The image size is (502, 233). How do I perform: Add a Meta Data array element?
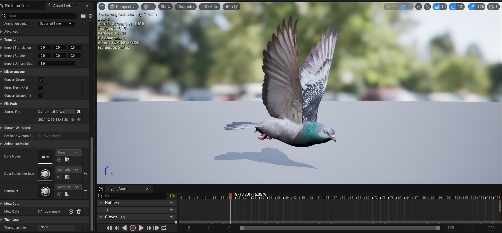click(x=71, y=212)
